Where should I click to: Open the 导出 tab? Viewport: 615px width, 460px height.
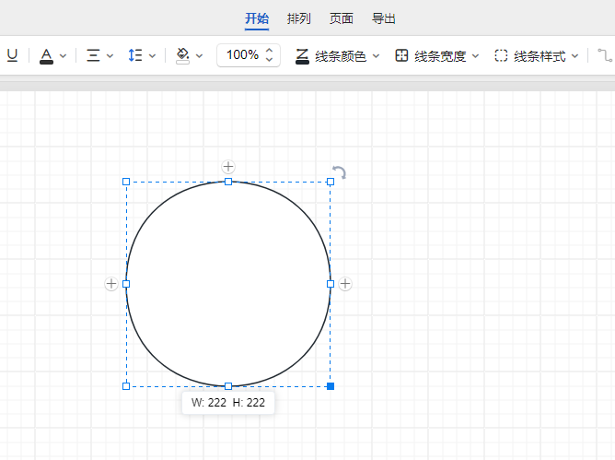click(384, 18)
